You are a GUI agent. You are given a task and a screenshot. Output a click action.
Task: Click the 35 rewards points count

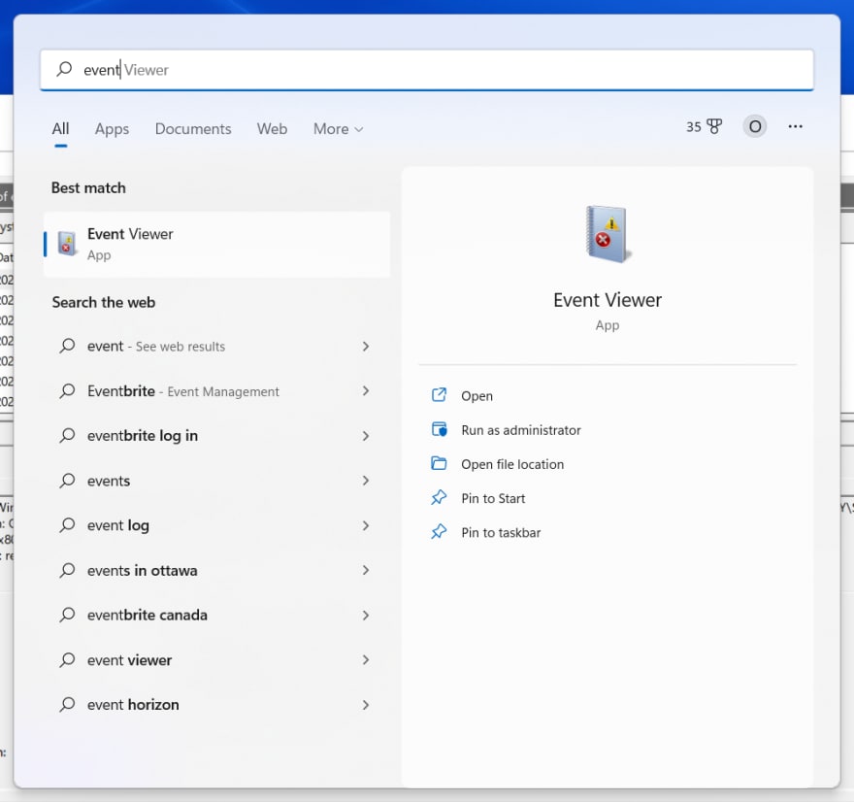point(693,127)
